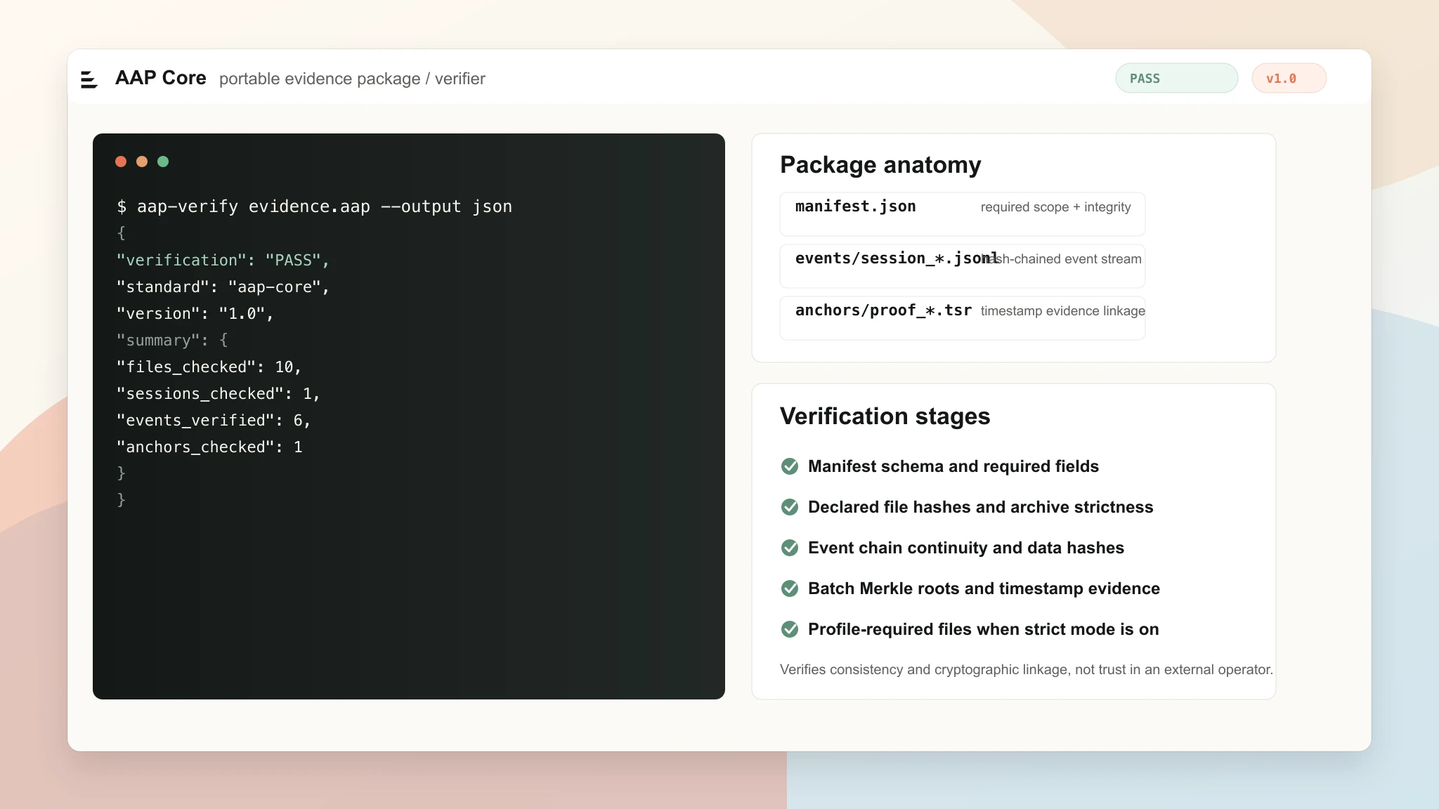This screenshot has width=1439, height=809.
Task: Click the AAP Core title
Action: click(x=161, y=78)
